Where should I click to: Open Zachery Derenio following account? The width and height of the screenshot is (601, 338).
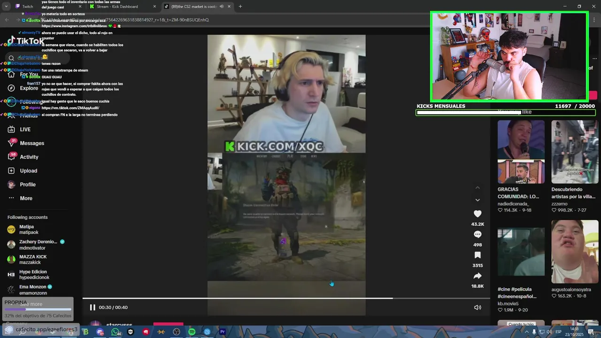(x=35, y=245)
